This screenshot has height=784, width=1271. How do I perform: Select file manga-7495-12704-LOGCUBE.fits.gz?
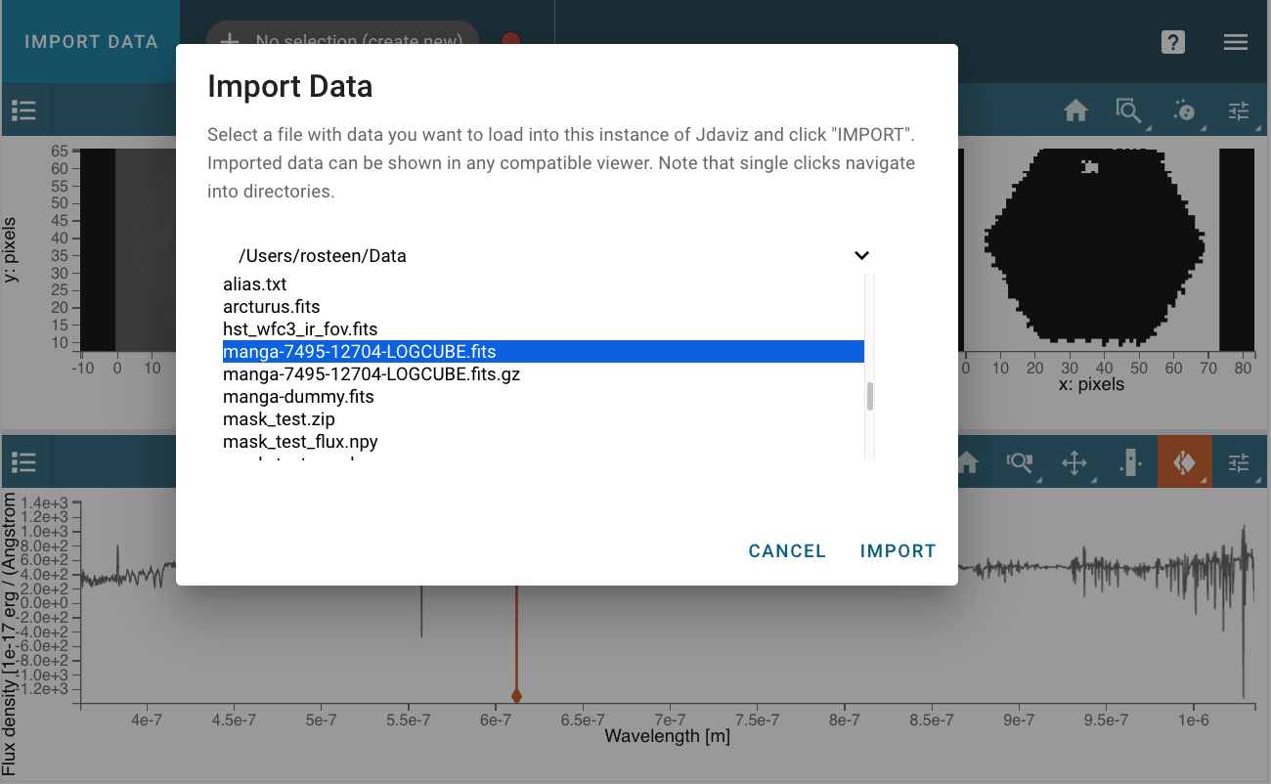pos(544,374)
